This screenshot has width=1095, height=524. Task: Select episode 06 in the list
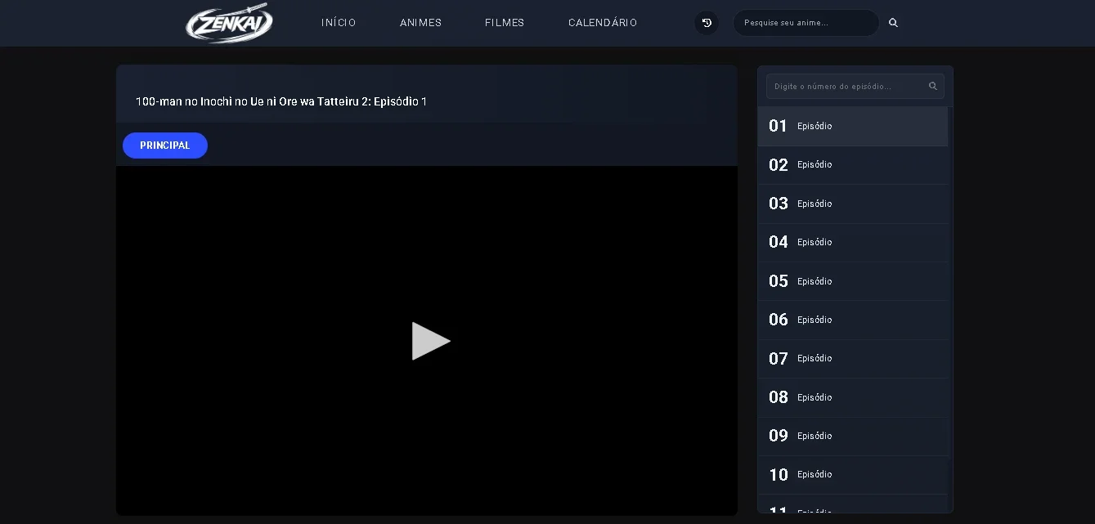pos(853,320)
